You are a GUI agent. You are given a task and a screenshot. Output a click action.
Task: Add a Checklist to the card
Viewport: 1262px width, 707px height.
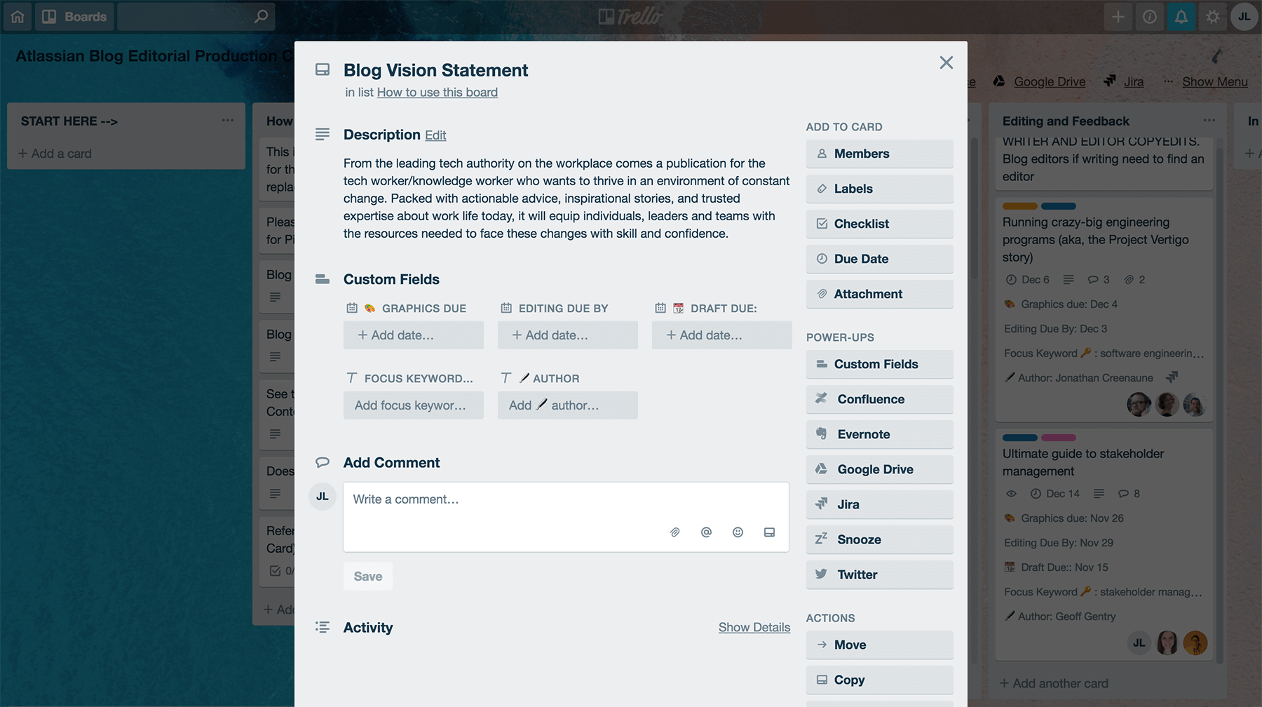point(880,224)
